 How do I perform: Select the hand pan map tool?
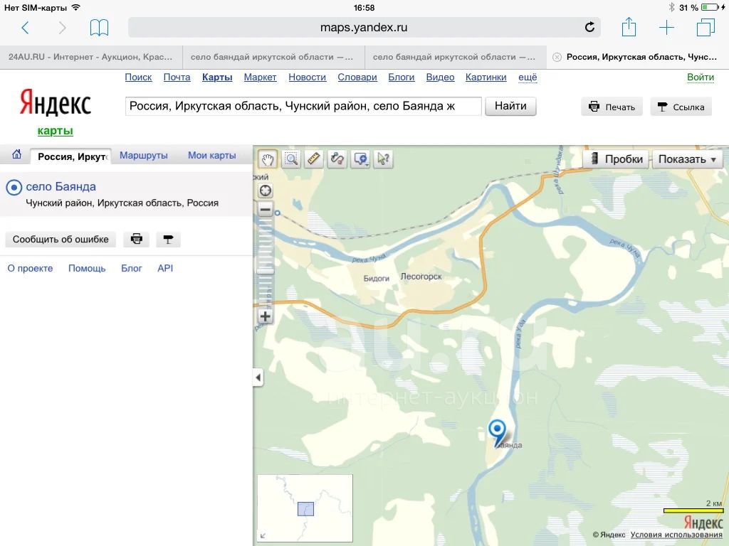tap(268, 159)
